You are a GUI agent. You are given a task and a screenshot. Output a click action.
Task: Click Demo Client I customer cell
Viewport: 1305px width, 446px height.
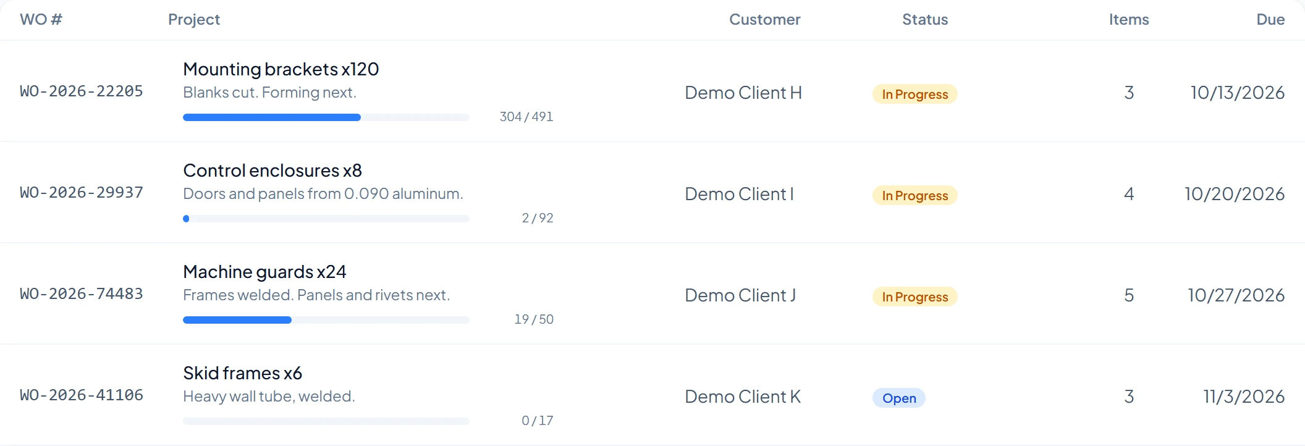pos(739,194)
